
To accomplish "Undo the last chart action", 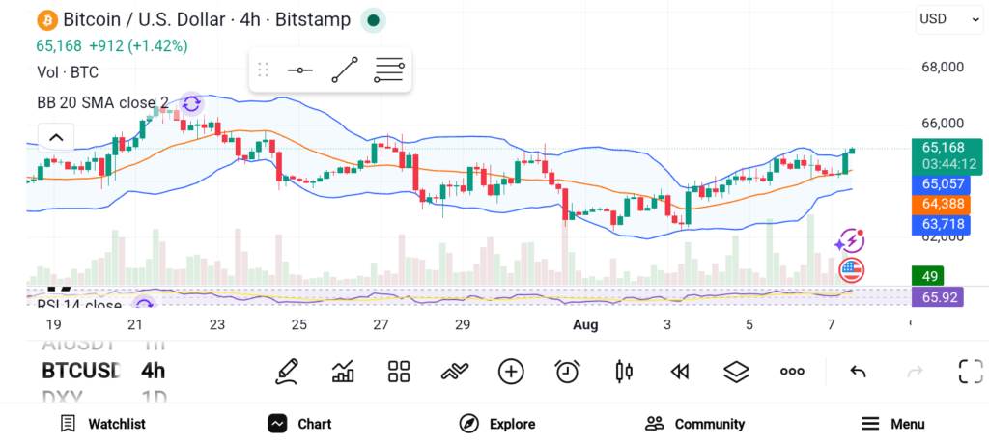I will click(x=858, y=372).
